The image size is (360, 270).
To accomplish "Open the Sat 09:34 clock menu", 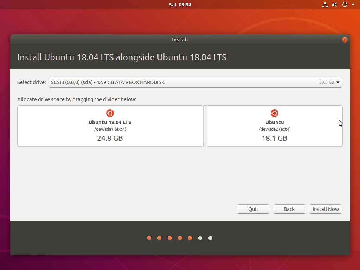I will pos(180,5).
